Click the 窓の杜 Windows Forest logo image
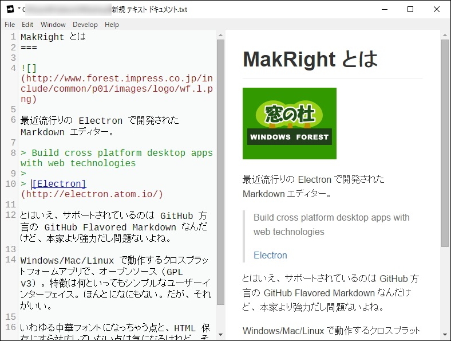This screenshot has width=451, height=341. [x=290, y=124]
